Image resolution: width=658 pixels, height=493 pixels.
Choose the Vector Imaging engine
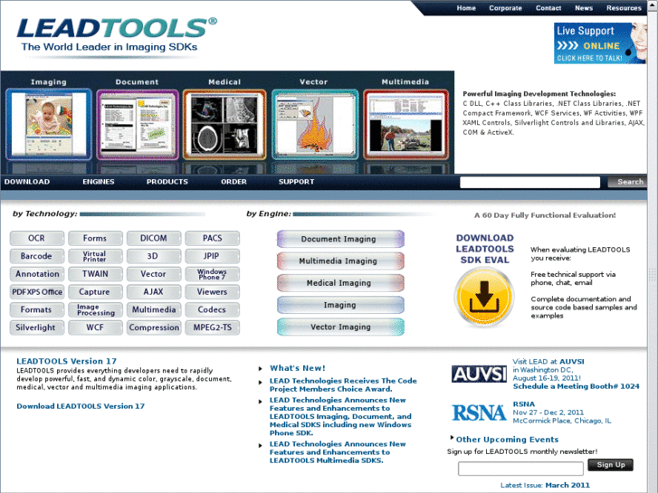click(x=340, y=327)
